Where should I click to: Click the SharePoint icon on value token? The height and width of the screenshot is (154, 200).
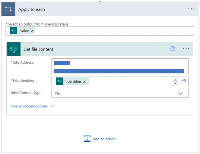13,31
